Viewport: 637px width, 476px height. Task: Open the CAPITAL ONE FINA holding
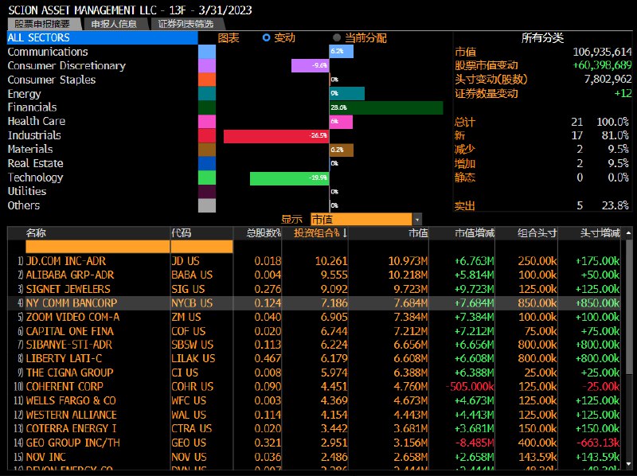coord(70,331)
